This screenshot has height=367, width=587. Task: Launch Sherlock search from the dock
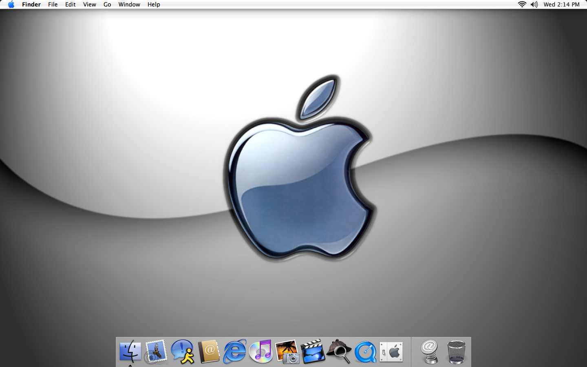pyautogui.click(x=339, y=351)
